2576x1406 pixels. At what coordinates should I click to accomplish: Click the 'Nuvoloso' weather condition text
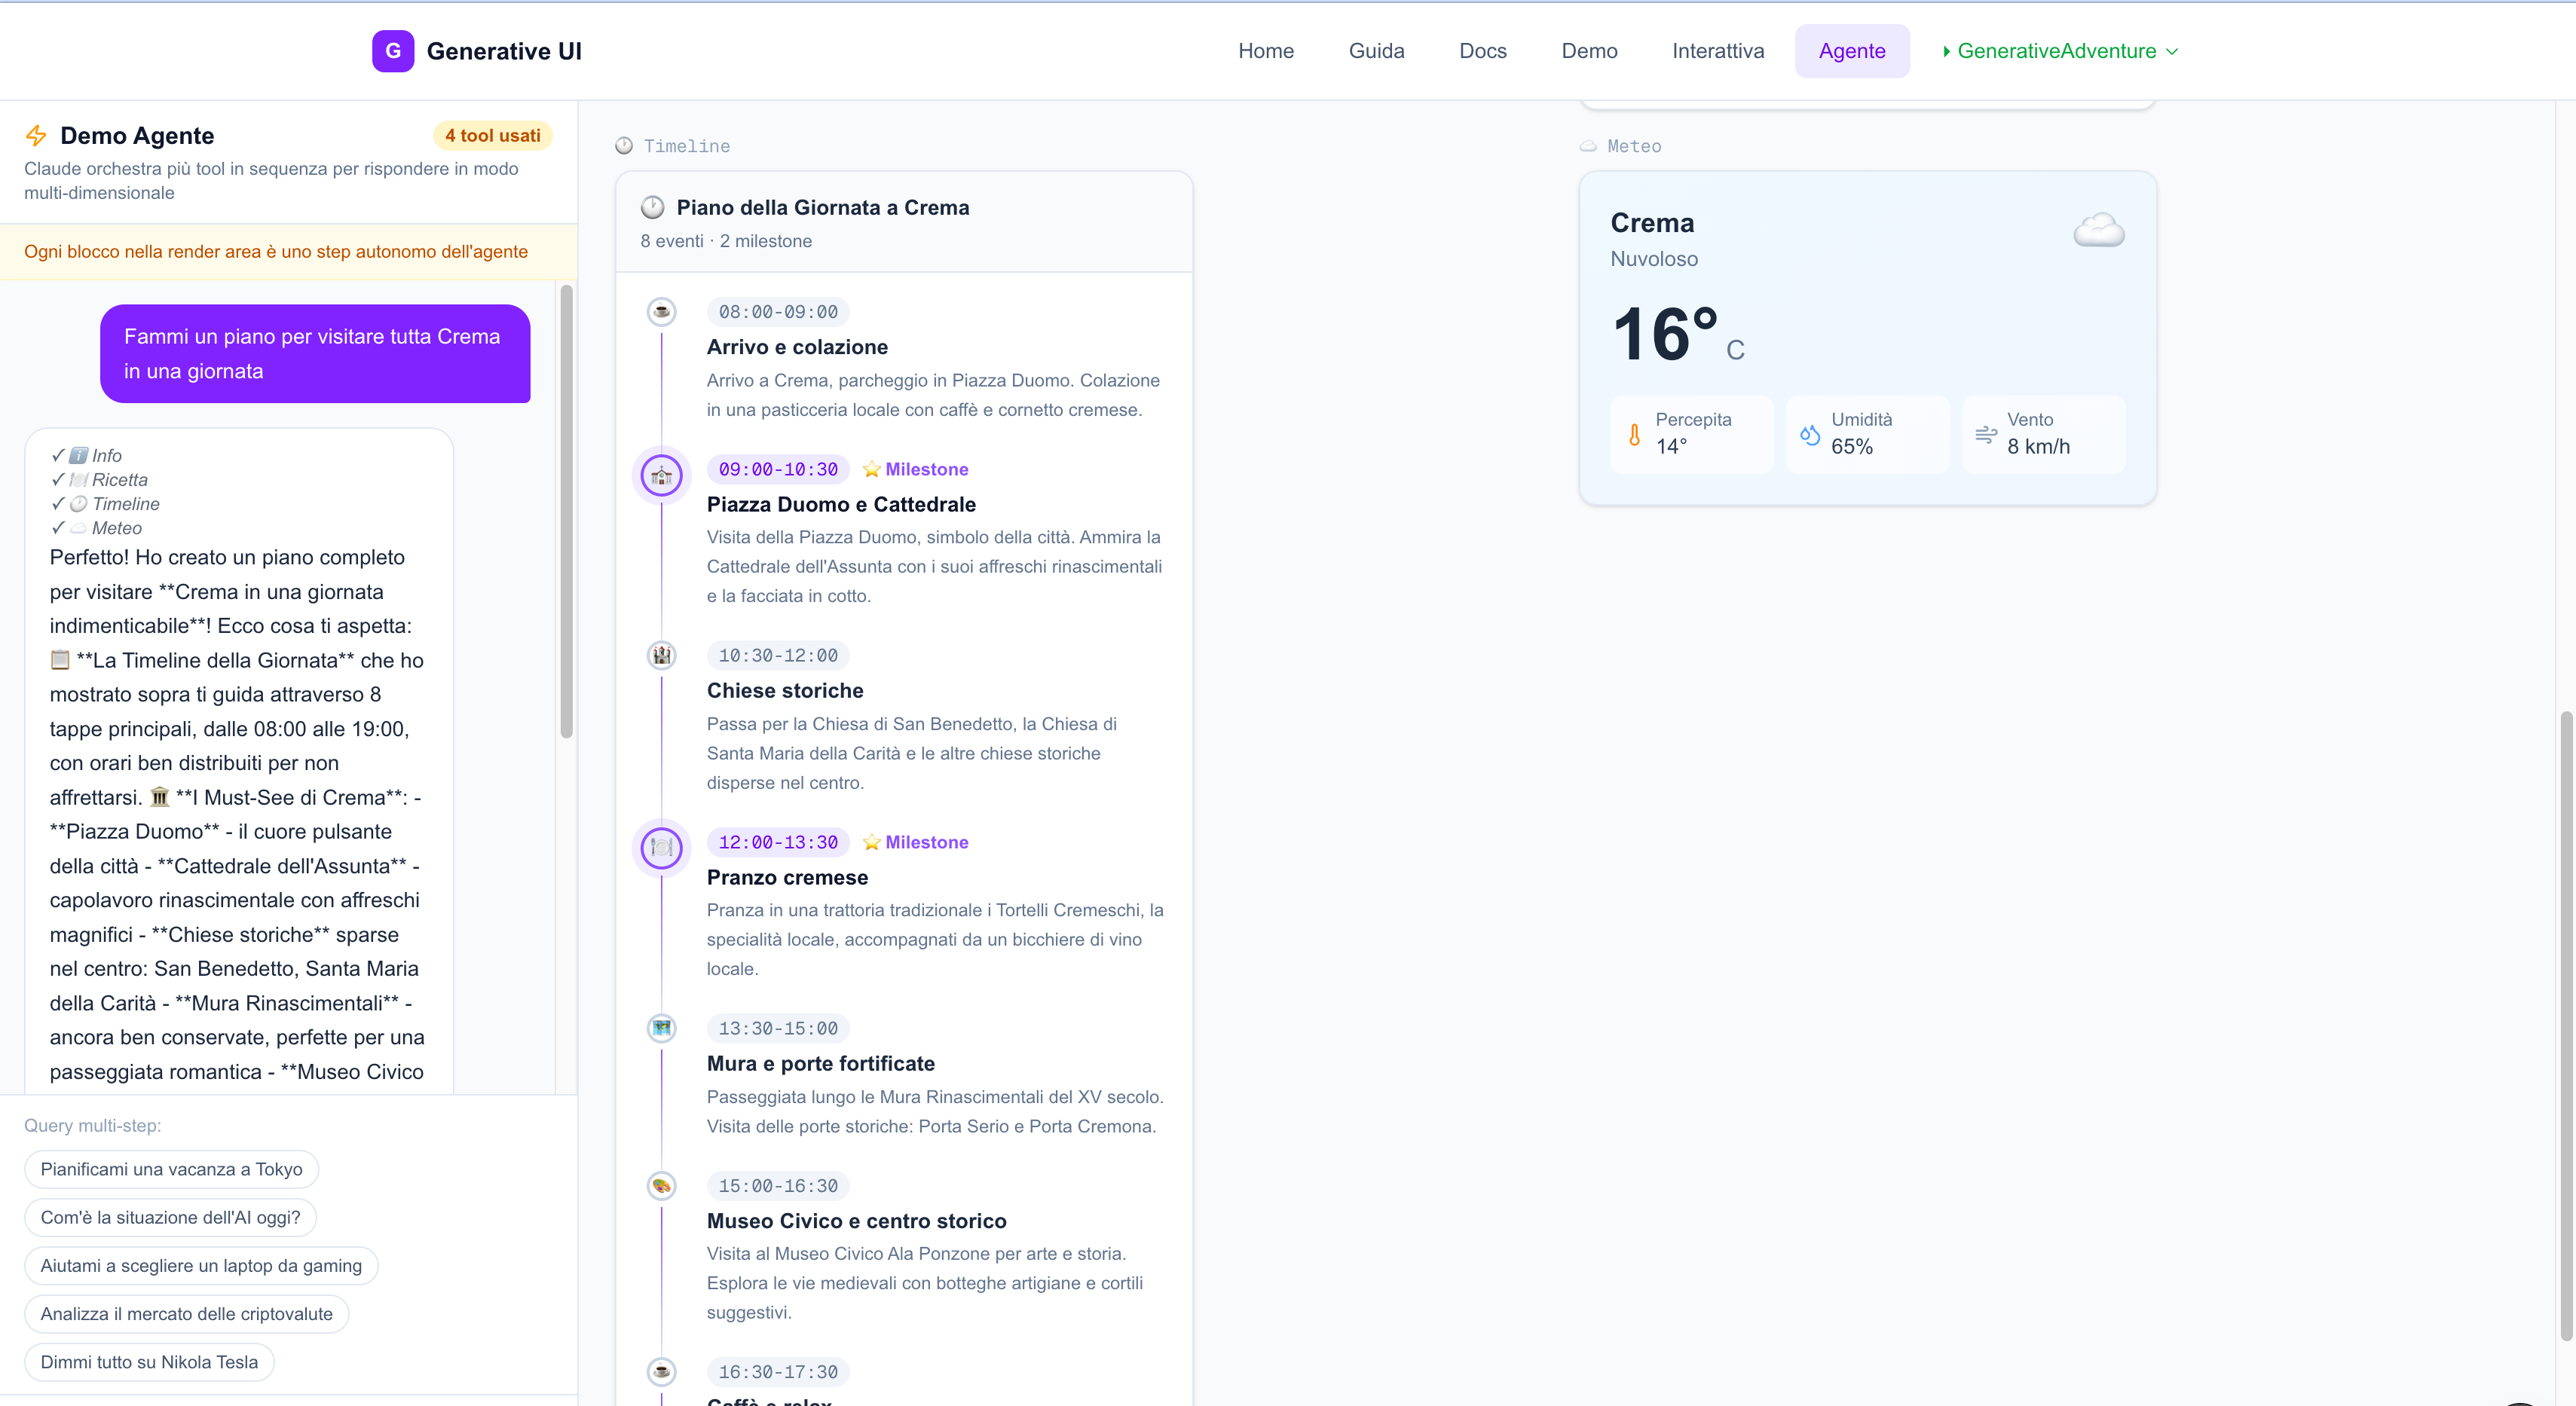coord(1654,259)
